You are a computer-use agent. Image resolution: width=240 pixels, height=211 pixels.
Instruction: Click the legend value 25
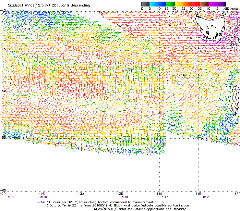pos(183,8)
